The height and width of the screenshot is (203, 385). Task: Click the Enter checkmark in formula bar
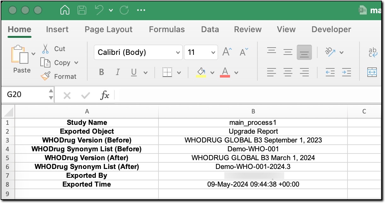tap(86, 95)
